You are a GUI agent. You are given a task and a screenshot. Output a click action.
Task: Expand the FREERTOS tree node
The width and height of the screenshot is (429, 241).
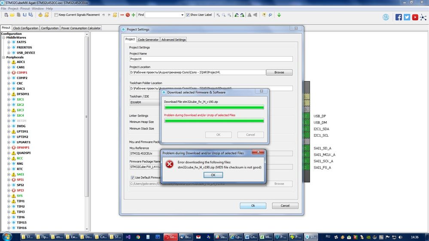coord(9,48)
